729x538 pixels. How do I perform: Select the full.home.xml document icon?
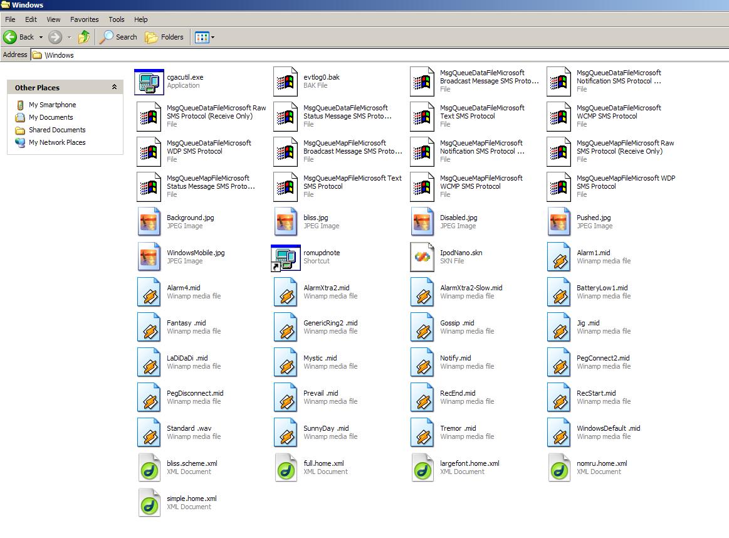coord(285,468)
